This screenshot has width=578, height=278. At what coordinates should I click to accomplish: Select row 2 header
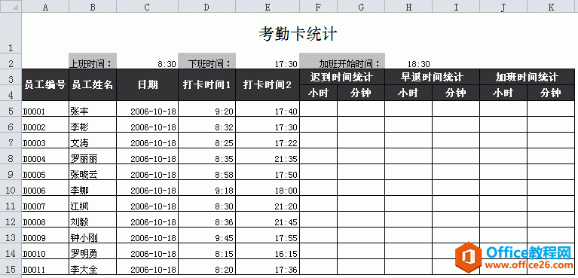tap(11, 61)
